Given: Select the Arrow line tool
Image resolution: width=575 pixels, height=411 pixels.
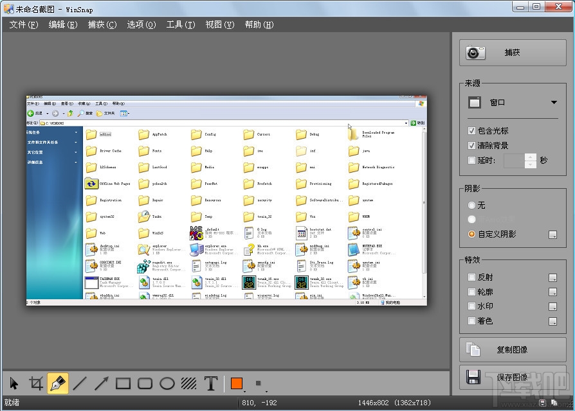Looking at the screenshot, I should [x=102, y=384].
